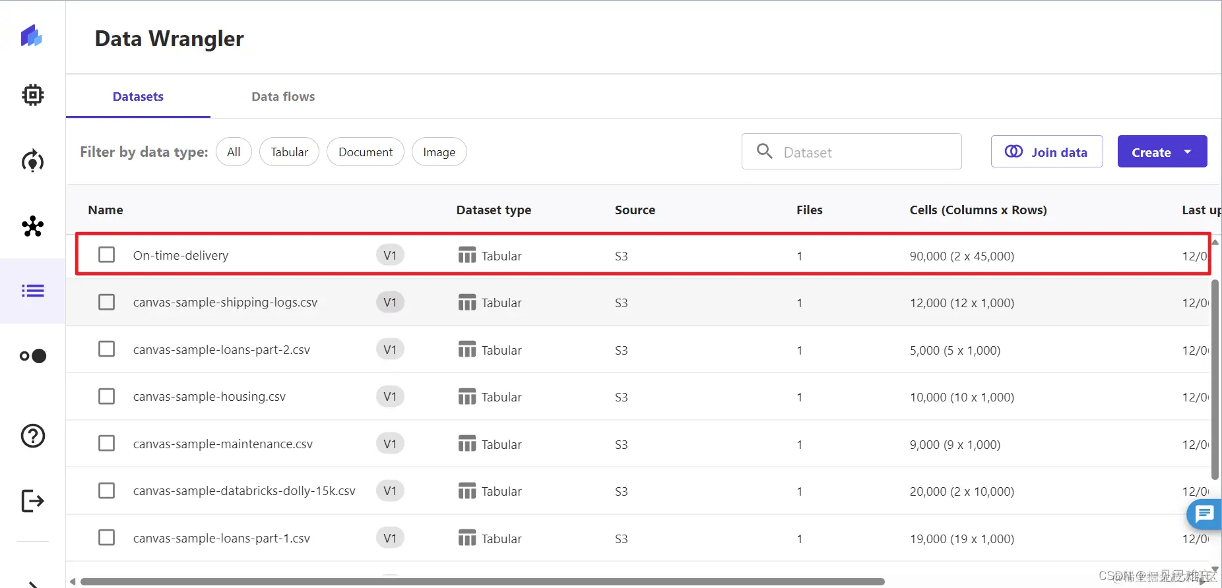1222x588 pixels.
Task: Click the 19,000 (19 x 1,000) cell
Action: [962, 539]
